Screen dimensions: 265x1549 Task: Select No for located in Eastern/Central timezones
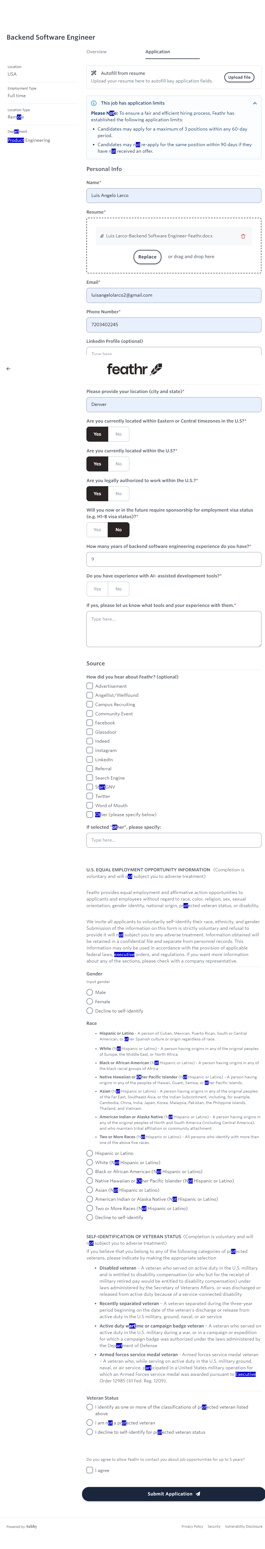(x=119, y=434)
